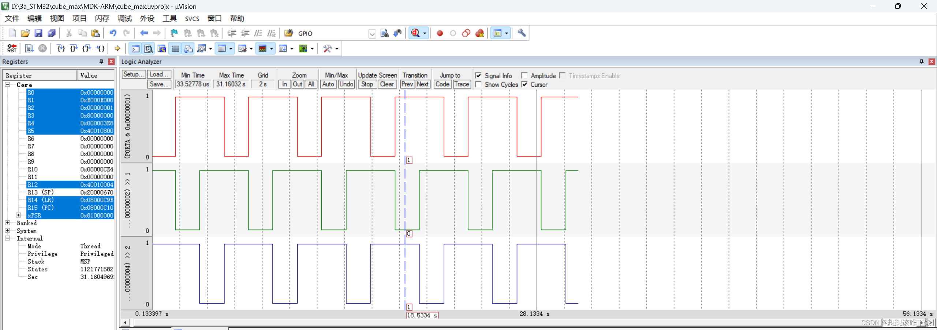
Task: Click the Undo arrow icon
Action: [113, 33]
